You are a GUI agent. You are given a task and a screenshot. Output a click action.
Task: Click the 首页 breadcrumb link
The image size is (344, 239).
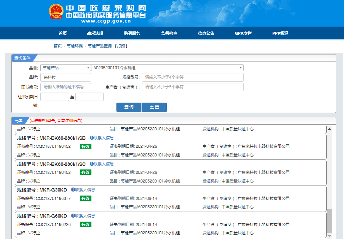pyautogui.click(x=58, y=46)
